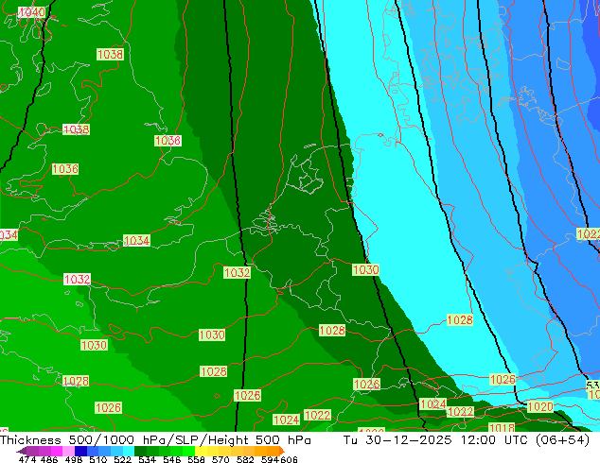Click the legend value 546
The height and width of the screenshot is (463, 600).
[x=171, y=459]
